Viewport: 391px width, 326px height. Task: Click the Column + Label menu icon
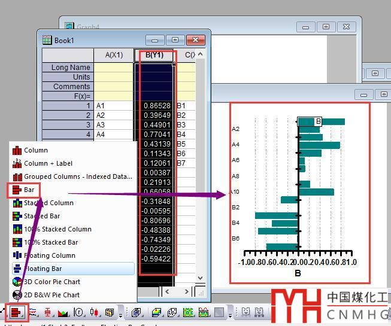[x=17, y=163]
